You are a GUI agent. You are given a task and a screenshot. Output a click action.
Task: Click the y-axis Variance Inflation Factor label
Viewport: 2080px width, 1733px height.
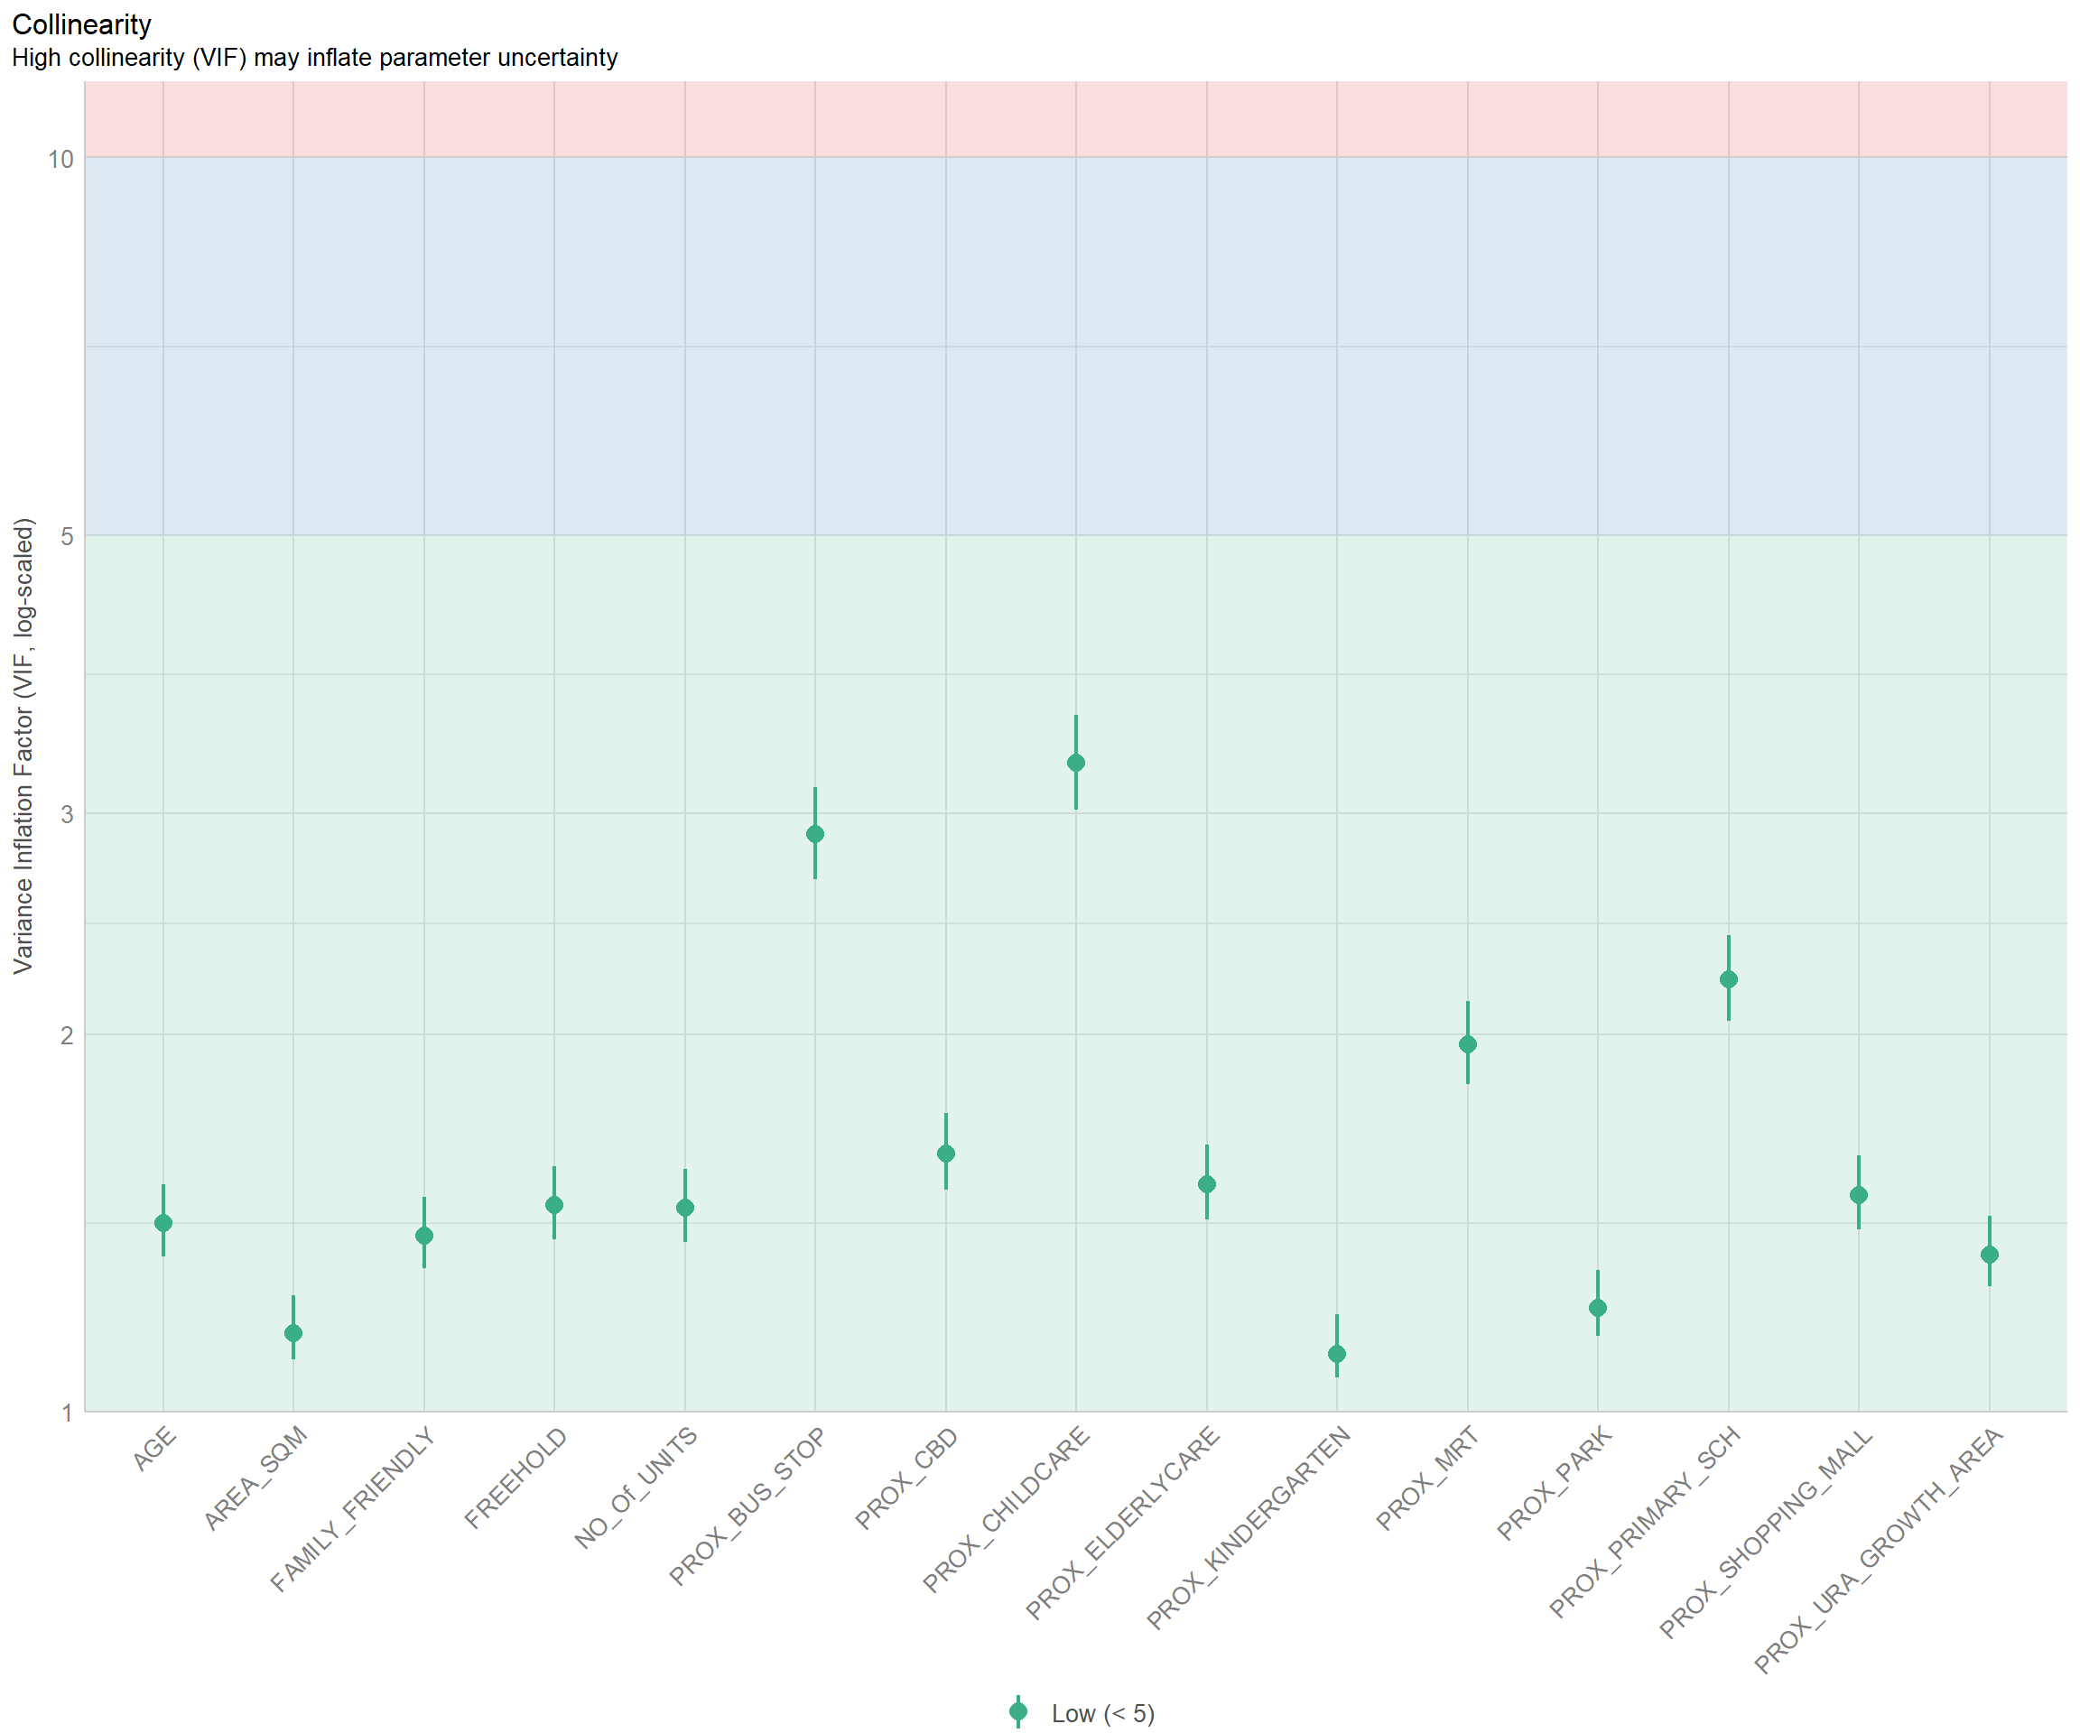click(23, 746)
